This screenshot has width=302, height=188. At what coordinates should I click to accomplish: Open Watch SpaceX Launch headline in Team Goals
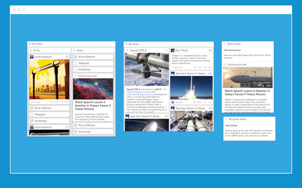(247, 93)
